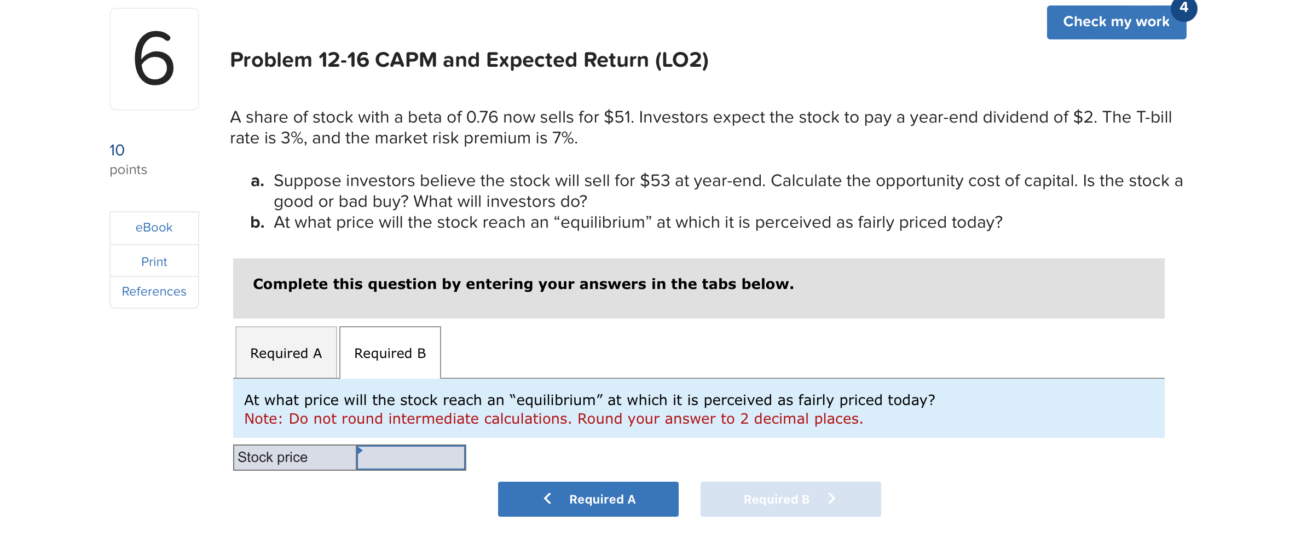Open the References link

coord(153,291)
